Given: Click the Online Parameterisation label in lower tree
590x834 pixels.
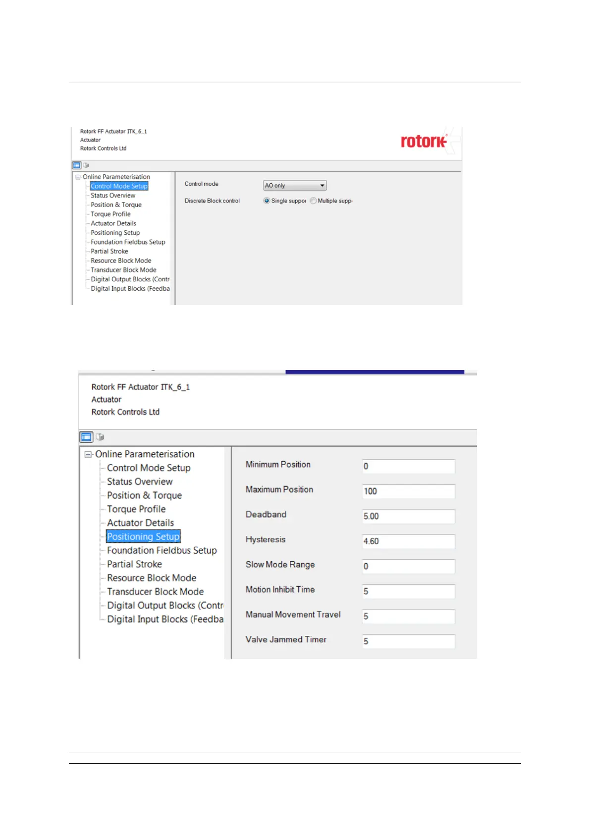Looking at the screenshot, I should [145, 454].
